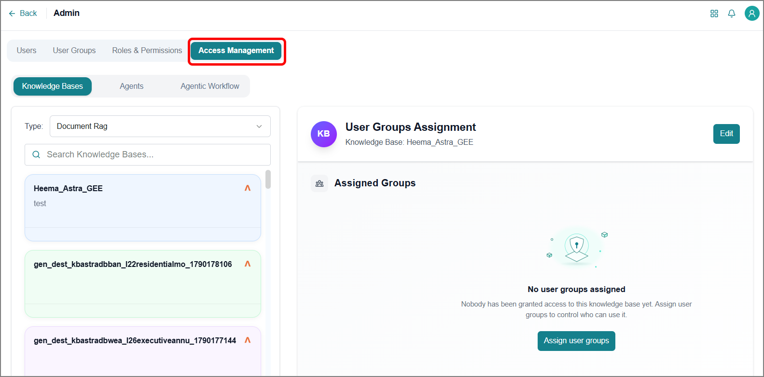Click the KB avatar badge

click(x=324, y=134)
